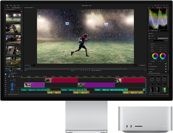Screen dimensions: 173x133
Task: Select the Pen tool in timeline tools
Action: (x=6, y=85)
